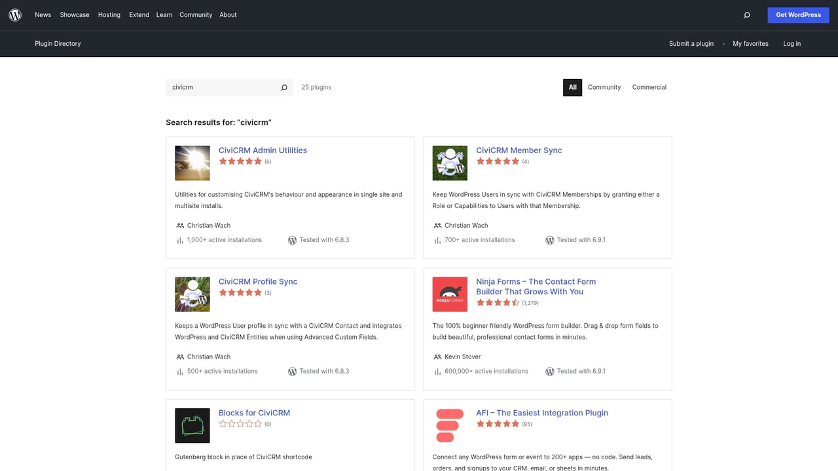This screenshot has height=471, width=838.
Task: Switch back to the All results filter
Action: 572,87
